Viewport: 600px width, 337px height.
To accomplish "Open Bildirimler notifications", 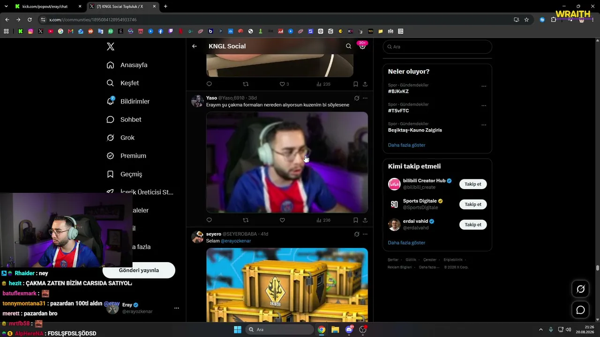I will click(128, 102).
